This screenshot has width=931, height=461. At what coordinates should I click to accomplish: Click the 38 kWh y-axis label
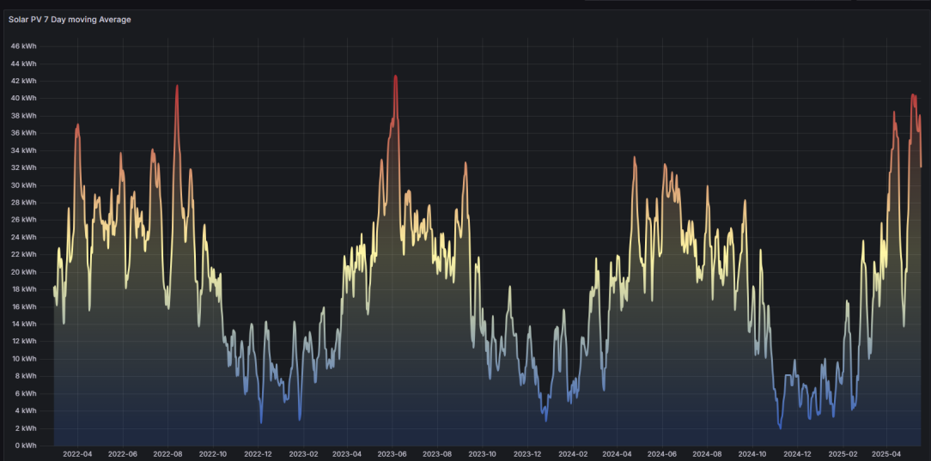coord(24,116)
